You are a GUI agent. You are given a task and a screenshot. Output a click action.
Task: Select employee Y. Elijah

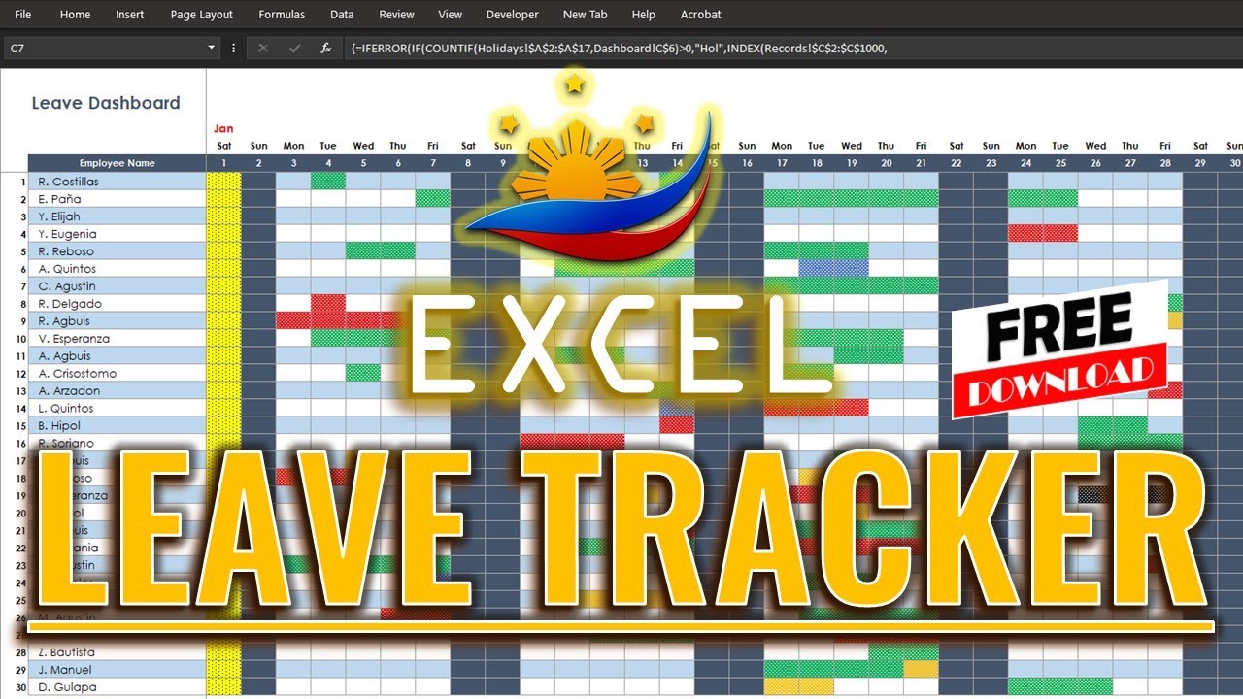point(117,216)
